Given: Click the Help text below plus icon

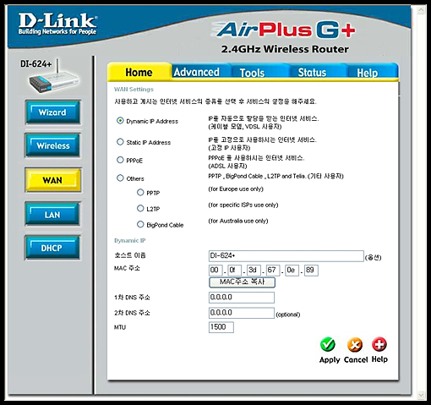Looking at the screenshot, I should click(x=379, y=359).
